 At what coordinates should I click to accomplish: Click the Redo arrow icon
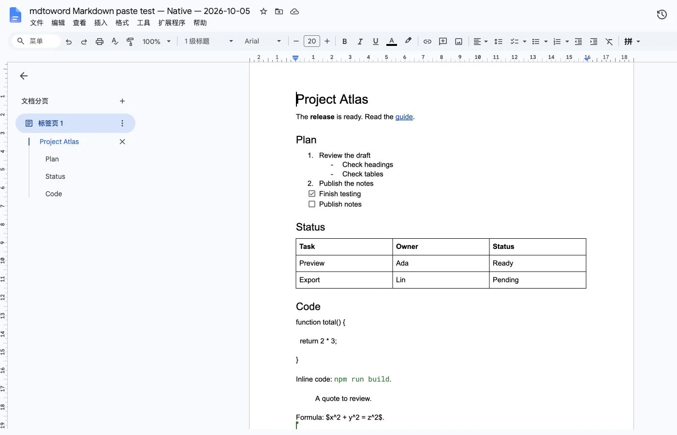(84, 42)
